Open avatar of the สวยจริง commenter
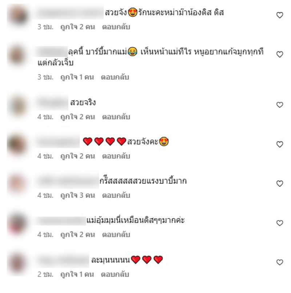The height and width of the screenshot is (293, 291). pyautogui.click(x=18, y=106)
